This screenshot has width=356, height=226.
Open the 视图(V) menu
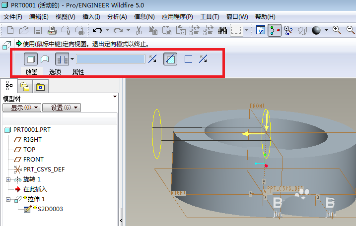[x=66, y=16]
